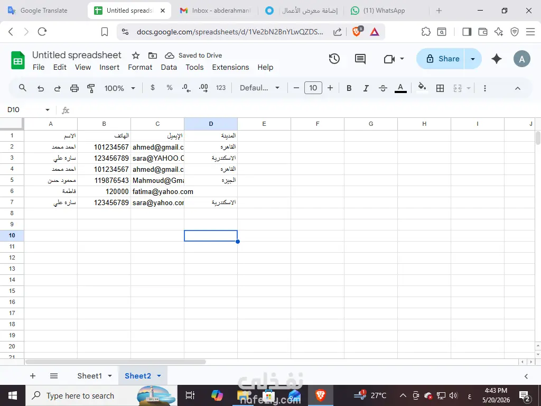Click the merge cells icon
Image resolution: width=541 pixels, height=406 pixels.
[x=458, y=88]
